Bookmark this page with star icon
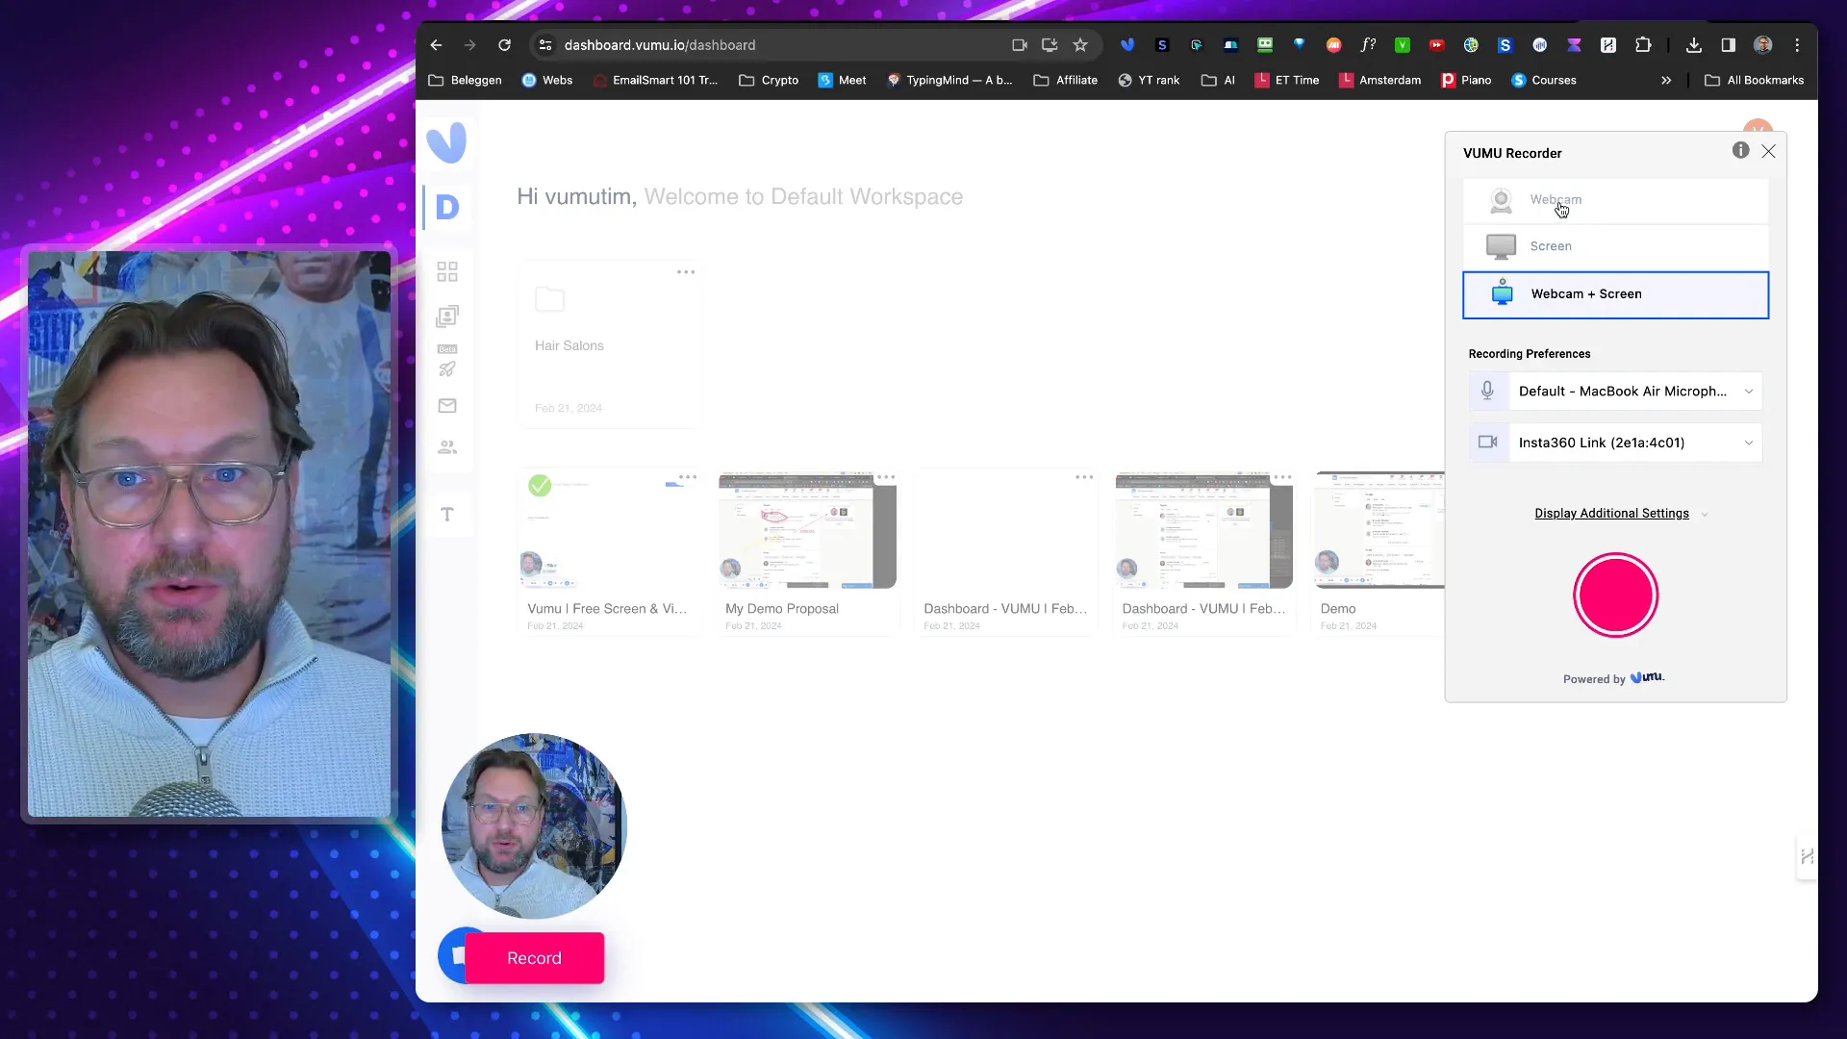Screen dimensions: 1847x1039 [x=1080, y=45]
